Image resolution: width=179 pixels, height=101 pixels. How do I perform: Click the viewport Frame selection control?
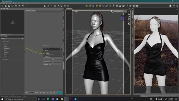[129, 22]
